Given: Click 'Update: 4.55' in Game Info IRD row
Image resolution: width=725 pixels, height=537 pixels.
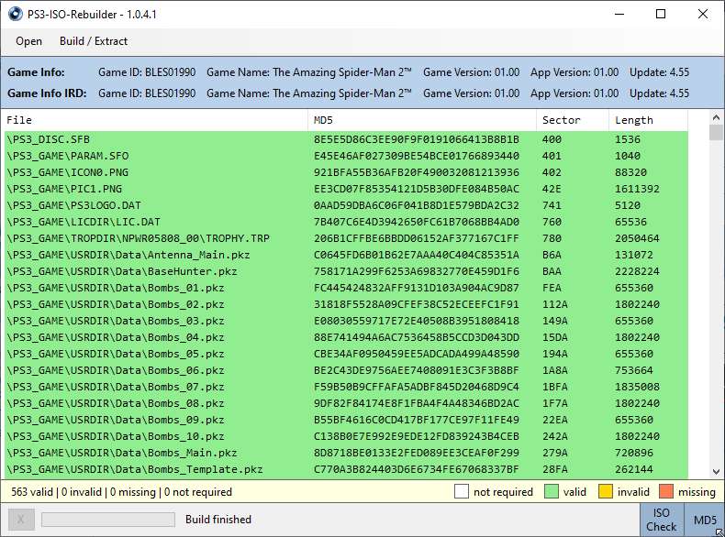Looking at the screenshot, I should (x=659, y=93).
